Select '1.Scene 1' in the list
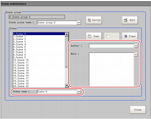 tap(39, 37)
